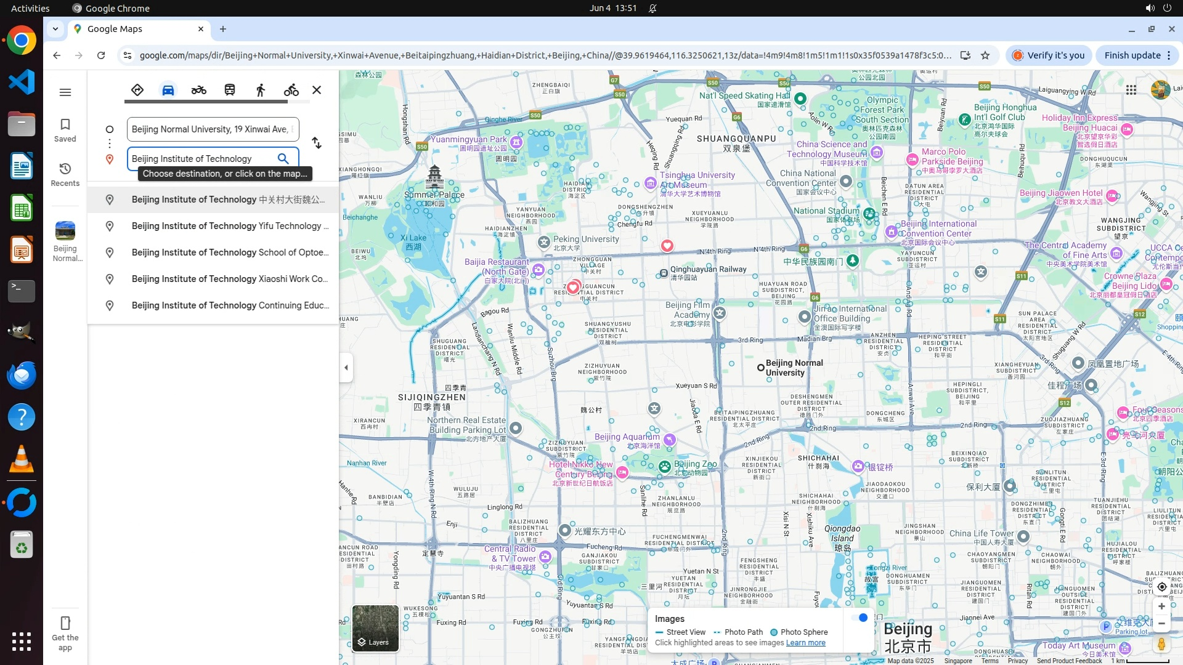
Task: Choose Beijing Institute of Technology Continuing Education suggestion
Action: point(230,305)
